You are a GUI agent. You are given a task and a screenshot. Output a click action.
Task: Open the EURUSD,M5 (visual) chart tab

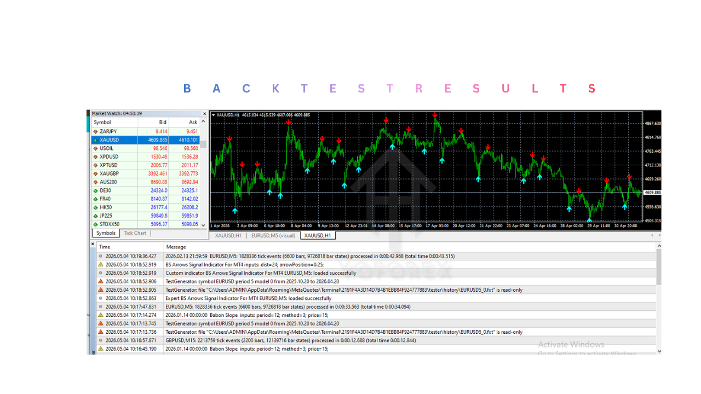[x=273, y=236]
